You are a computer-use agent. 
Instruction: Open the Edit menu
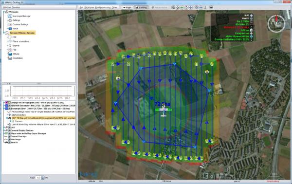[81, 7]
